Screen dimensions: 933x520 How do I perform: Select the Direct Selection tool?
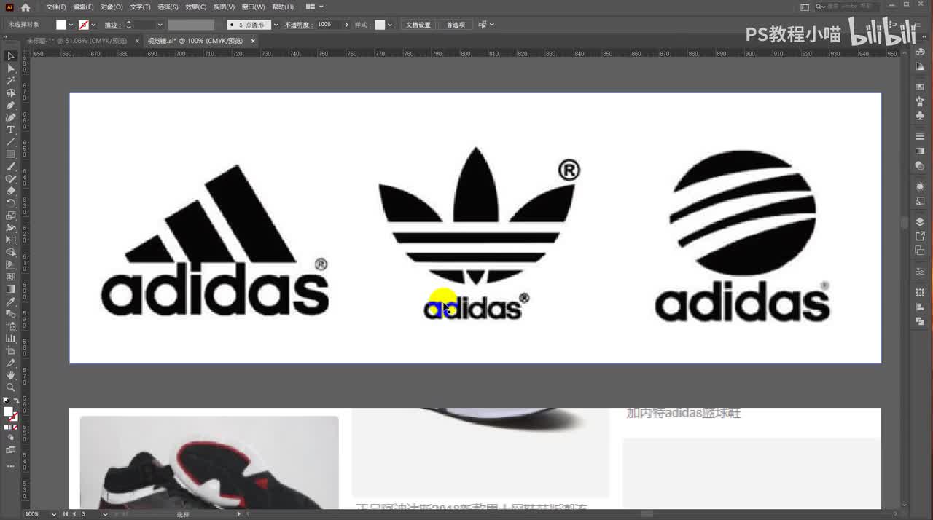[11, 68]
